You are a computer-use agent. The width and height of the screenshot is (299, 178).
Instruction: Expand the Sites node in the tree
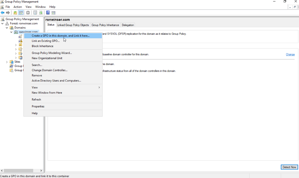[x=7, y=62]
